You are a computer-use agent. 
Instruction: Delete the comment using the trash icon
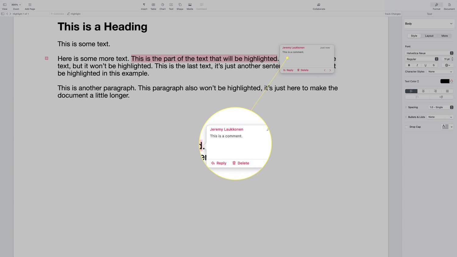[x=303, y=70]
